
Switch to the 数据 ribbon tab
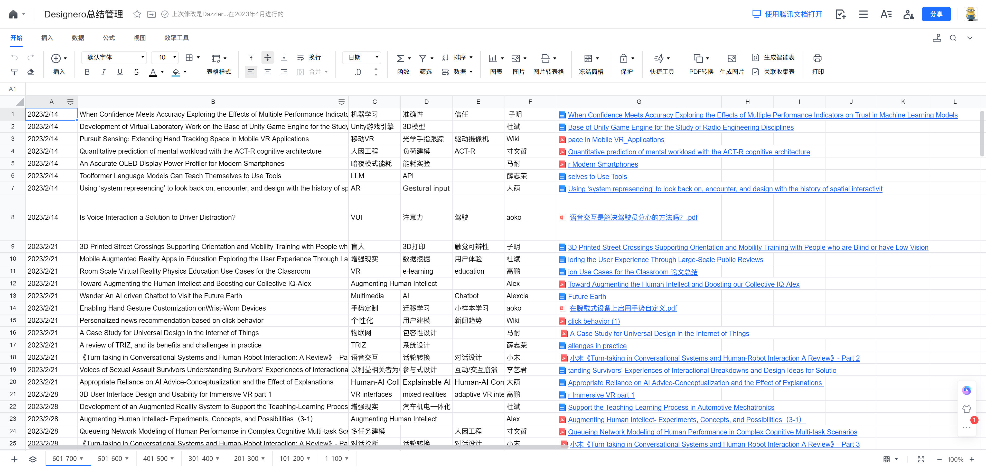pyautogui.click(x=78, y=38)
